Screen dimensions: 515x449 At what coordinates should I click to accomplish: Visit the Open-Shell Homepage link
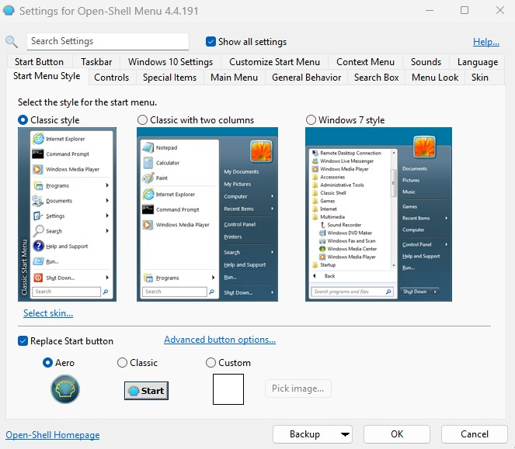pos(53,435)
